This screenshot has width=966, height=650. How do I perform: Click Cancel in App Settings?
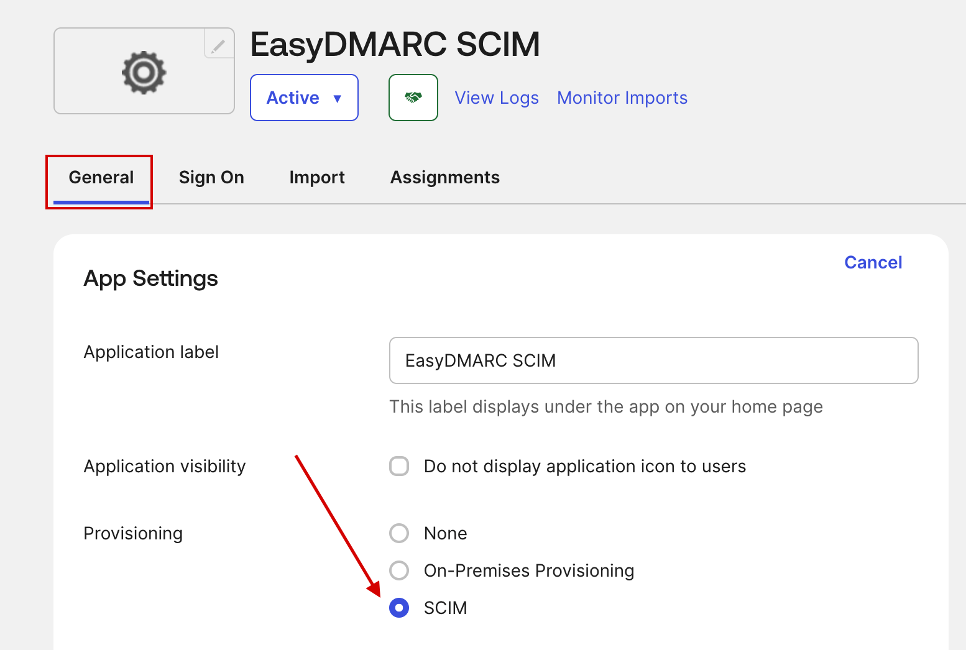873,262
